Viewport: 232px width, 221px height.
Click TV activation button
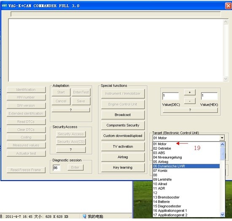pos(123,146)
